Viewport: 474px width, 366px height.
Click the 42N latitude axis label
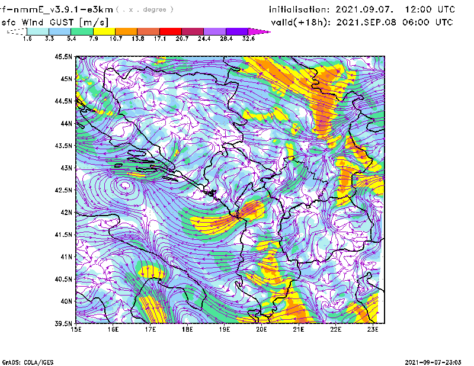(x=66, y=213)
